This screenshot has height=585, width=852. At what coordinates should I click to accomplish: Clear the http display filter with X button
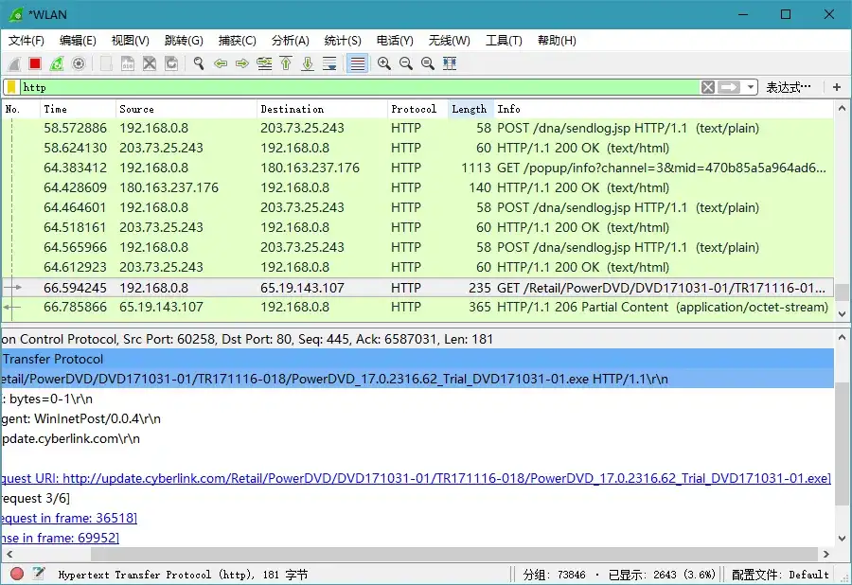708,86
